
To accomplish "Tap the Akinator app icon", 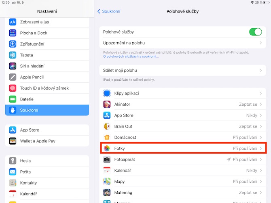I will [x=107, y=105].
